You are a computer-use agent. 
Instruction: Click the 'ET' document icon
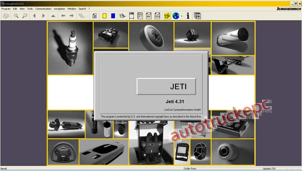[x=140, y=16]
